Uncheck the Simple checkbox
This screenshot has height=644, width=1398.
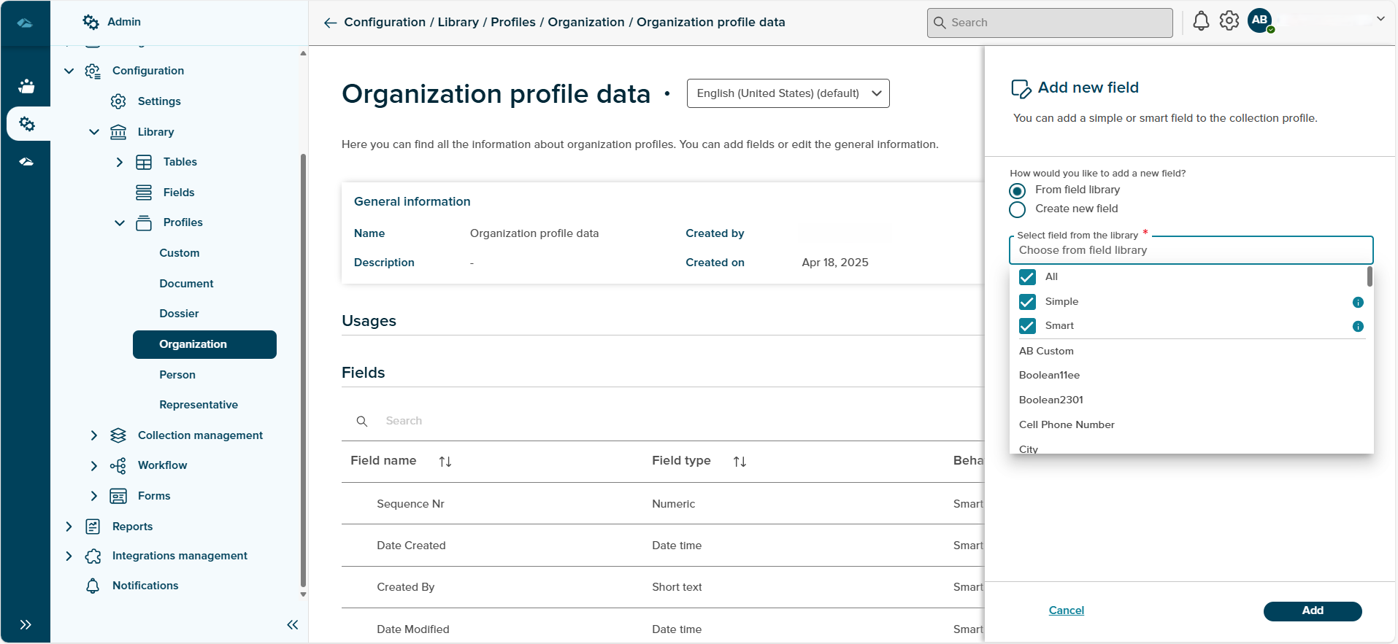1027,302
